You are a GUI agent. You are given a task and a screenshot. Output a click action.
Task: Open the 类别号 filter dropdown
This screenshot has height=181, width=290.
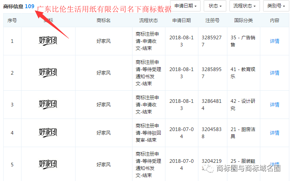[x=276, y=6]
